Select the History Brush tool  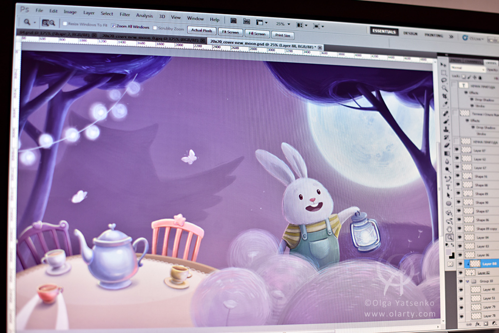[x=447, y=138]
